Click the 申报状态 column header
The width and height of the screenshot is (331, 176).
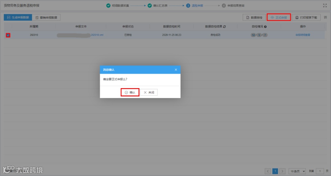pos(128,27)
